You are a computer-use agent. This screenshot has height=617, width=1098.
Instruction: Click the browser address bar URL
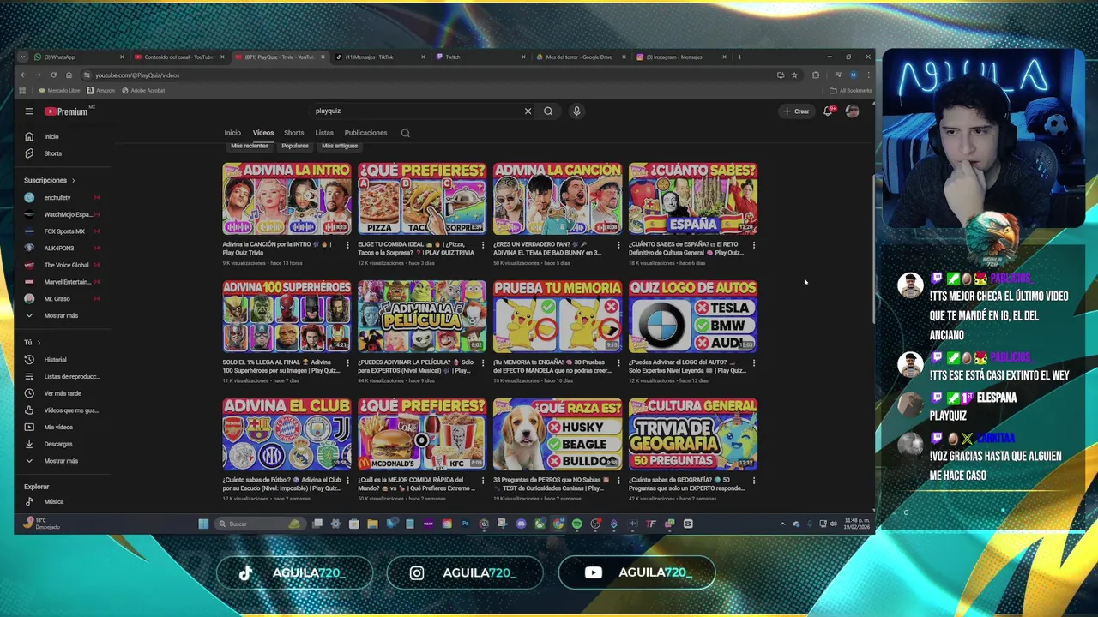pos(137,75)
